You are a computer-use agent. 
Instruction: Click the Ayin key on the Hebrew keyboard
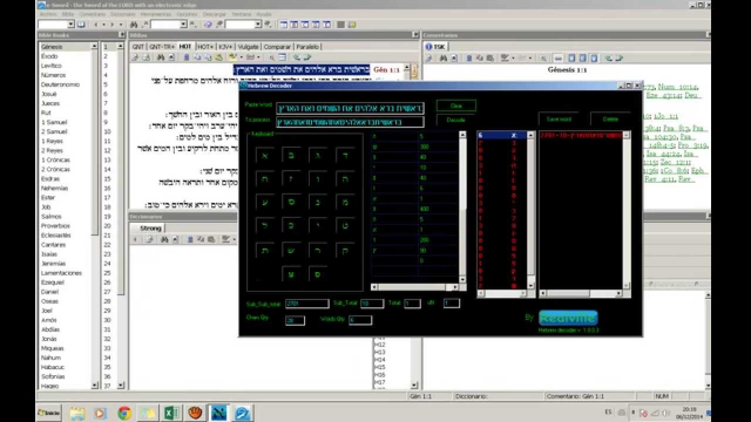[x=265, y=202]
